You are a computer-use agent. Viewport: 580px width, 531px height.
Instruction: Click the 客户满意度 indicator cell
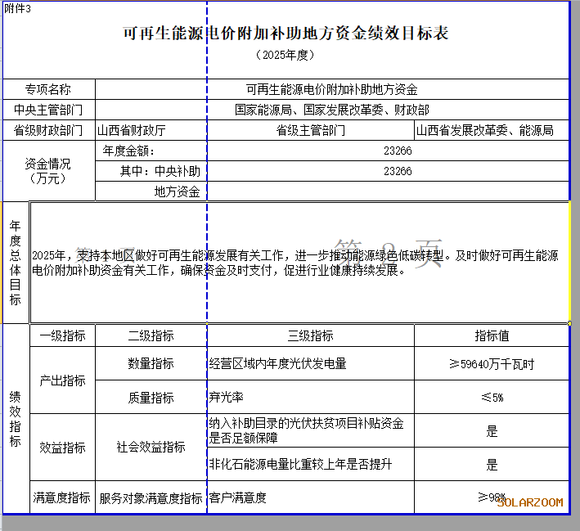tap(310, 497)
